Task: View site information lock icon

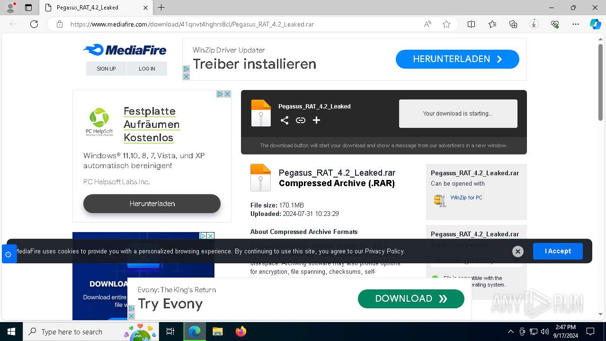Action: (60, 24)
